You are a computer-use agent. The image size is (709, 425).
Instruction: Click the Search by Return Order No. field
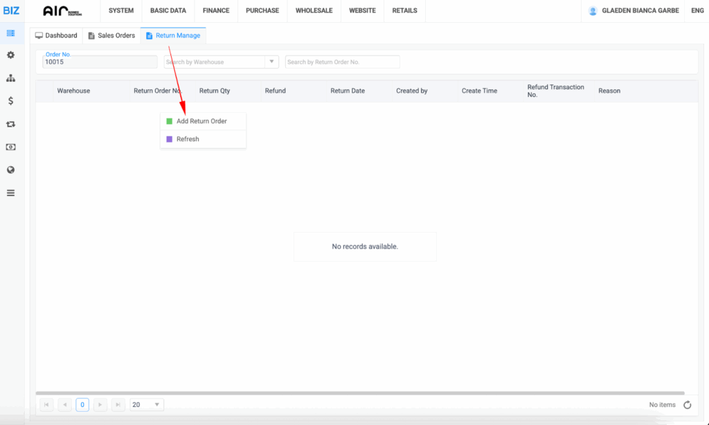click(342, 62)
